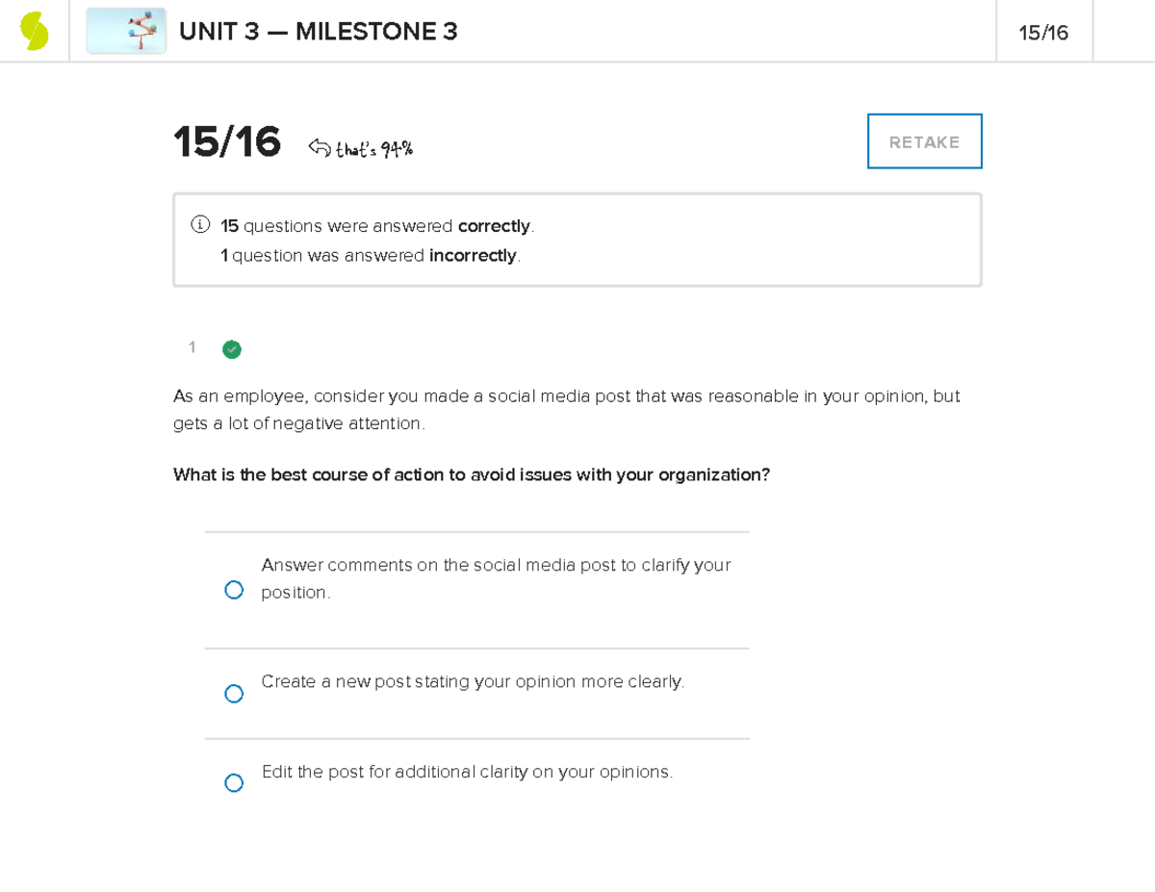1155x892 pixels.
Task: Click the handwritten "that's 94%" note
Action: [x=374, y=148]
